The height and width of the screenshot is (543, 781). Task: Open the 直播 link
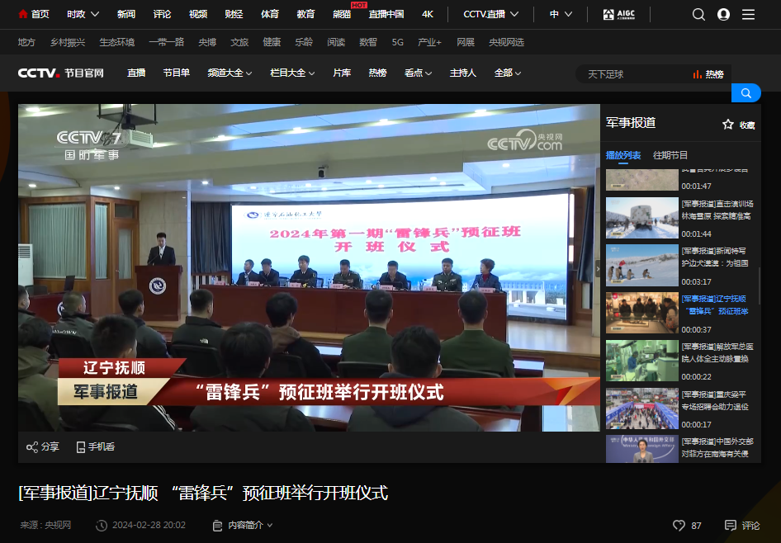coord(135,73)
